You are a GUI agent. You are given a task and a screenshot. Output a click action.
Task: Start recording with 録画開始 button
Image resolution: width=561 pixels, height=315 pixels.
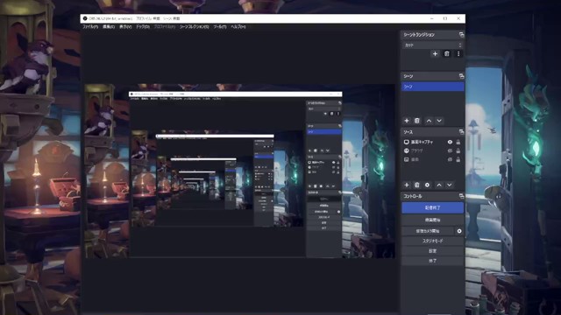pyautogui.click(x=432, y=220)
